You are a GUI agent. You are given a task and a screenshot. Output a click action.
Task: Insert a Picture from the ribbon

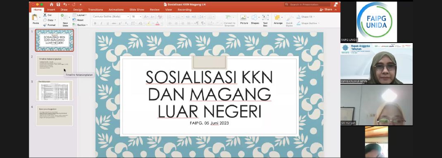pos(244,19)
